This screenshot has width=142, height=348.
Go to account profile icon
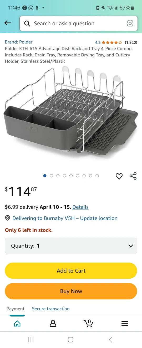point(53,323)
